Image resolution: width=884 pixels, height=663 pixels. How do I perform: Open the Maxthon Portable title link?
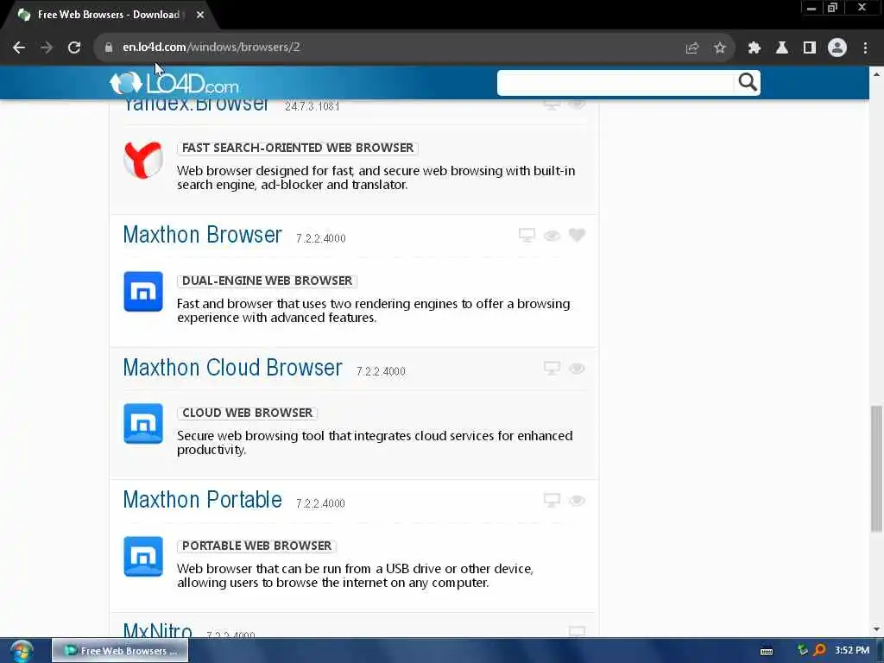coord(202,500)
